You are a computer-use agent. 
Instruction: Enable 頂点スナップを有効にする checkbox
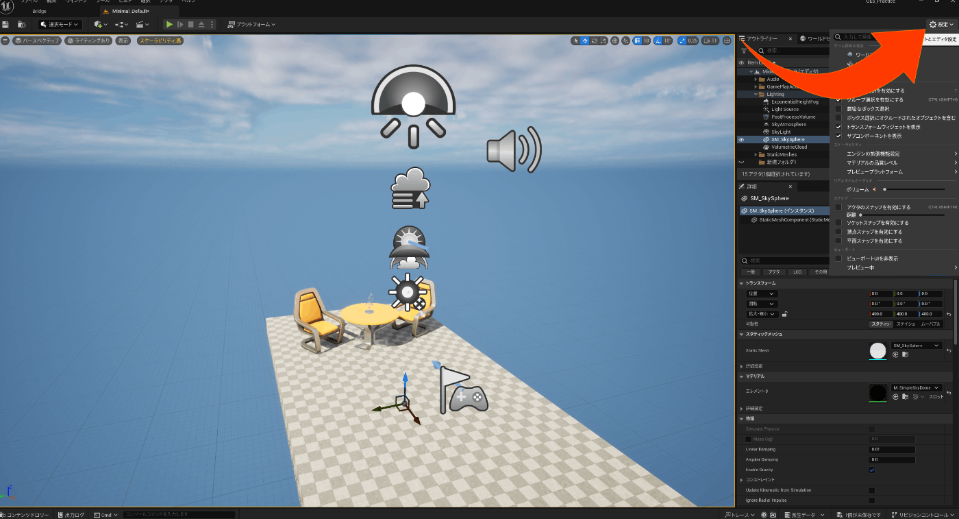[x=838, y=232]
